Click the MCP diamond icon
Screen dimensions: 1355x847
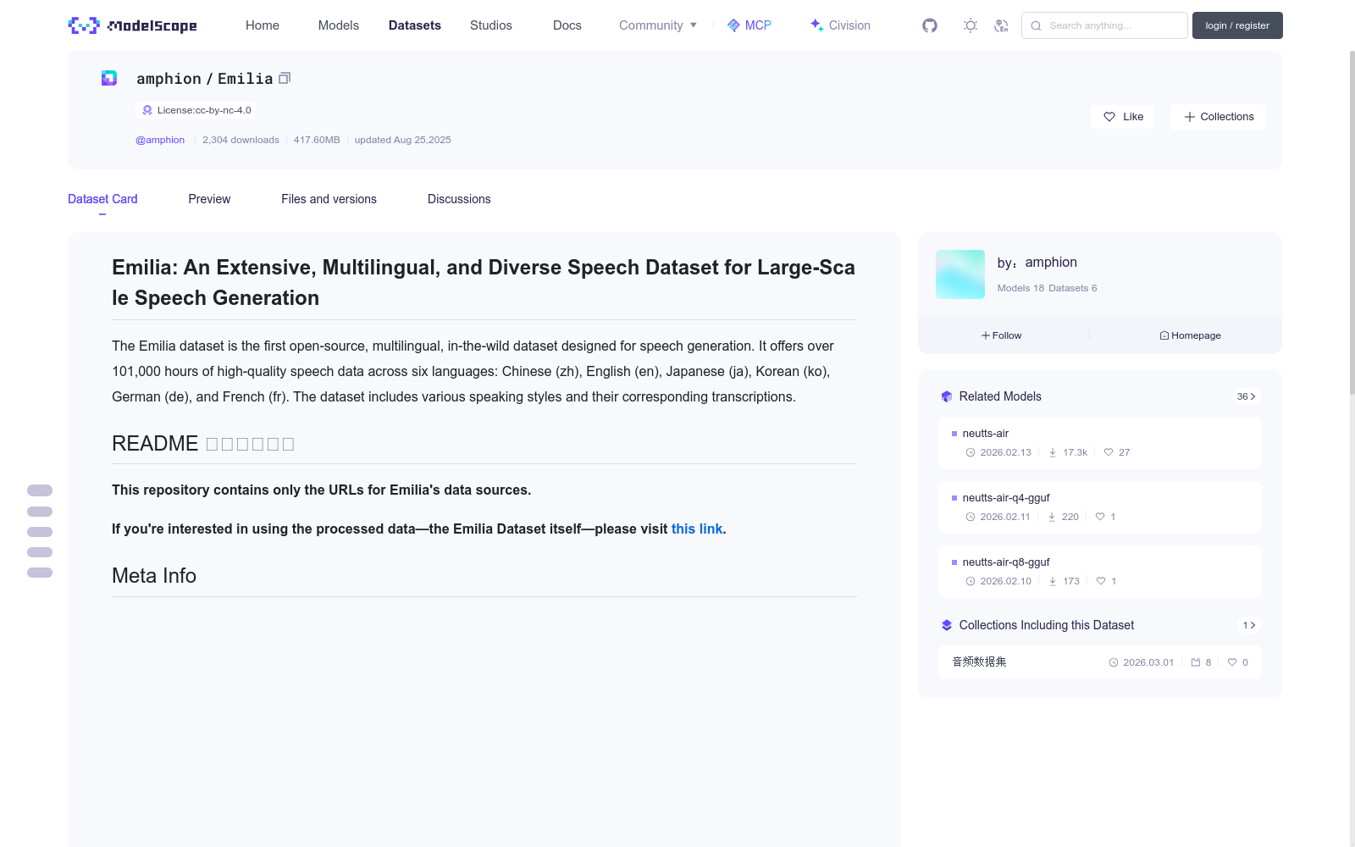click(x=733, y=25)
